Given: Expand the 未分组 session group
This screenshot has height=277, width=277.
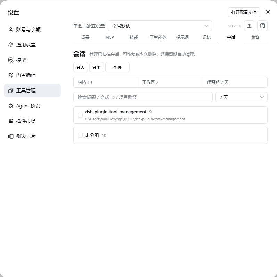Looking at the screenshot, I should [170, 135].
